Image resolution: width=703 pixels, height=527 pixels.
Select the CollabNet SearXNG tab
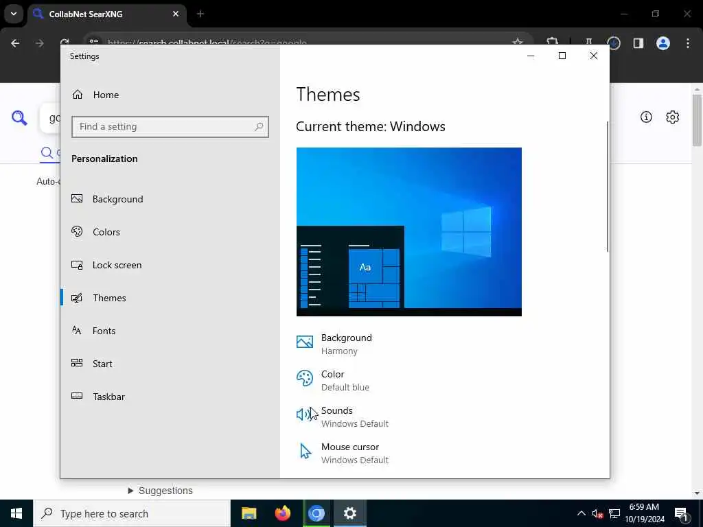107,14
